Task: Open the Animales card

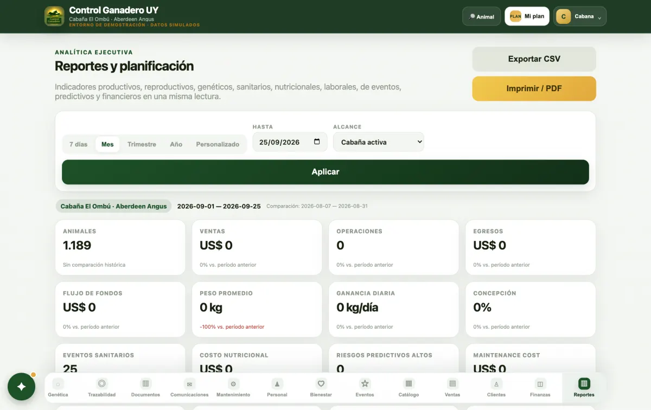Action: tap(120, 247)
